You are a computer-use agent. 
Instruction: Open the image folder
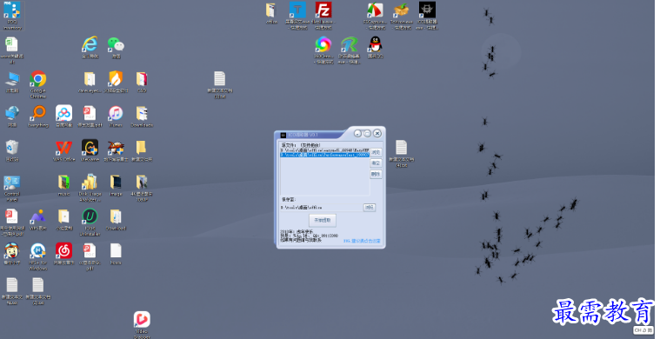pos(116,183)
